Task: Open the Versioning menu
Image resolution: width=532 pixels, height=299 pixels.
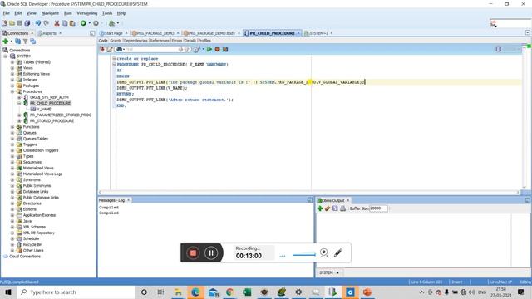Action: tap(86, 13)
